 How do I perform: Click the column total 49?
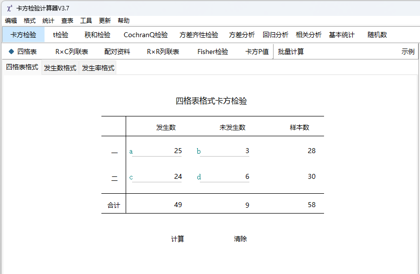(178, 205)
